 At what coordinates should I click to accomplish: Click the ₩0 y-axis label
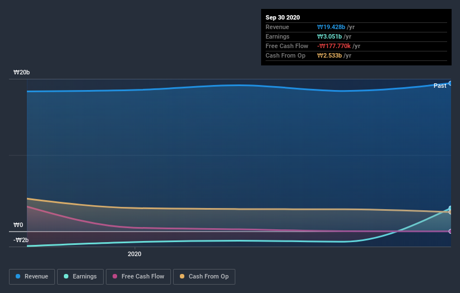tap(18, 225)
